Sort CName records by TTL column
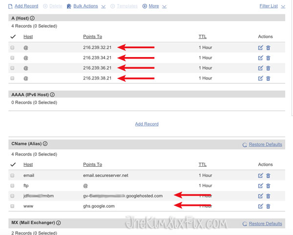293x235 pixels. coord(202,164)
